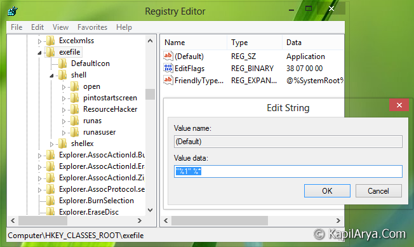The width and height of the screenshot is (414, 247).
Task: Click the open folder icon
Action: [x=75, y=86]
